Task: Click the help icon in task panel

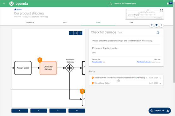Action: (158, 33)
